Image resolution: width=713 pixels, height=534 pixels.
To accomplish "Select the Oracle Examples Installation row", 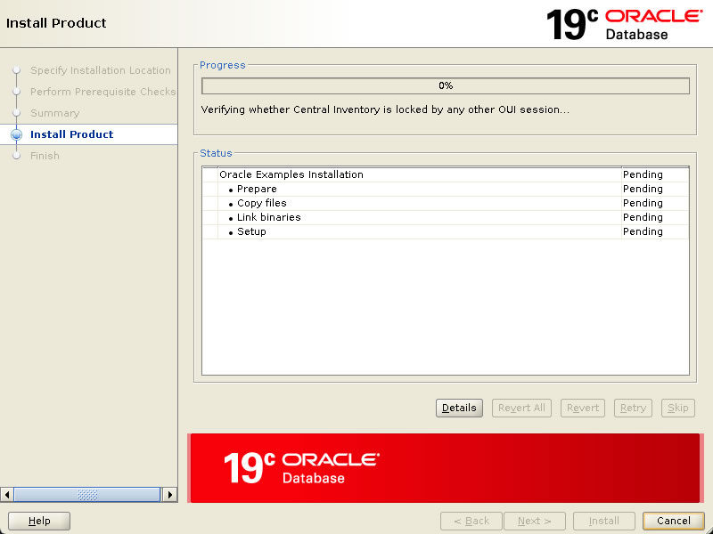I will click(446, 174).
